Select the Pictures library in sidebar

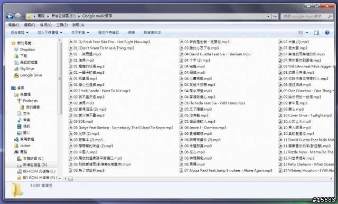coord(24,133)
